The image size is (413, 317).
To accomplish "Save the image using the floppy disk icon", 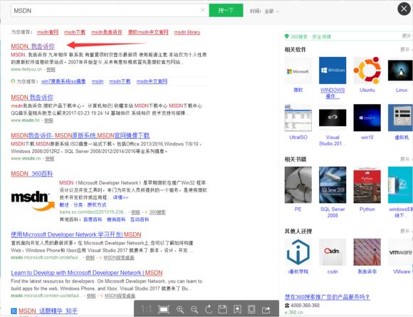I will point(223,309).
